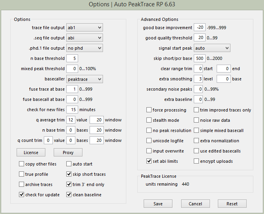Open the .seq file output dropdown

(x=84, y=38)
